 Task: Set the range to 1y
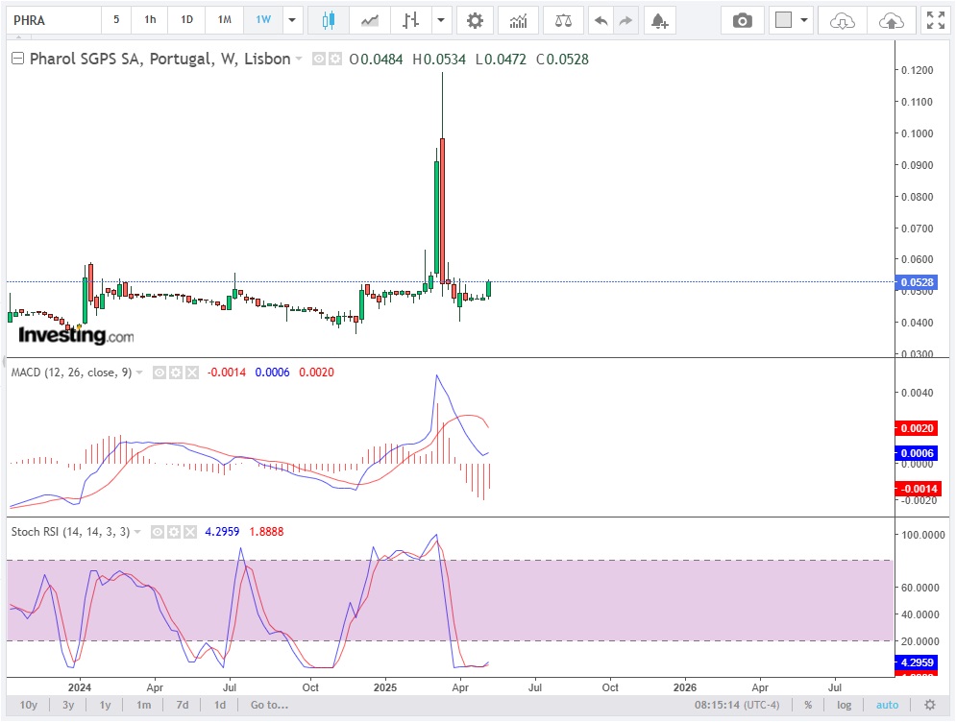(106, 705)
